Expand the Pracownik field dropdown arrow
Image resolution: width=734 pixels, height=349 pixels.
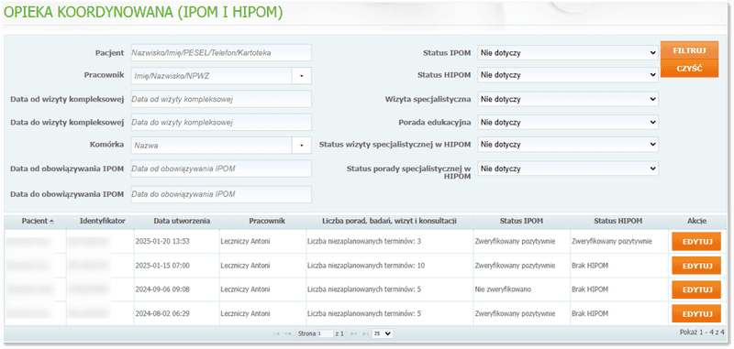pyautogui.click(x=302, y=76)
